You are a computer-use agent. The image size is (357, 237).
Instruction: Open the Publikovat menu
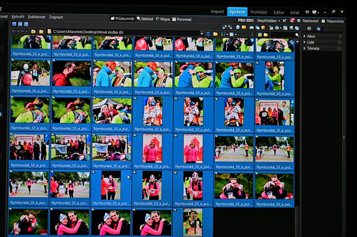[x=37, y=17]
